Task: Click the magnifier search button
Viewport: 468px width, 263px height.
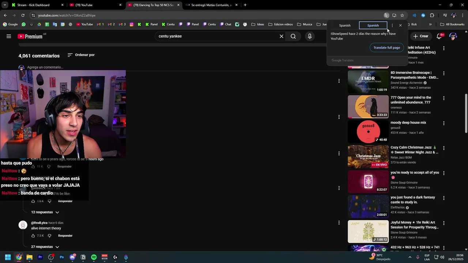Action: coord(293,36)
